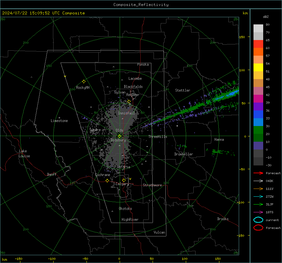
Task: Click the Composite_Reflectivity title
Action: tap(141, 5)
